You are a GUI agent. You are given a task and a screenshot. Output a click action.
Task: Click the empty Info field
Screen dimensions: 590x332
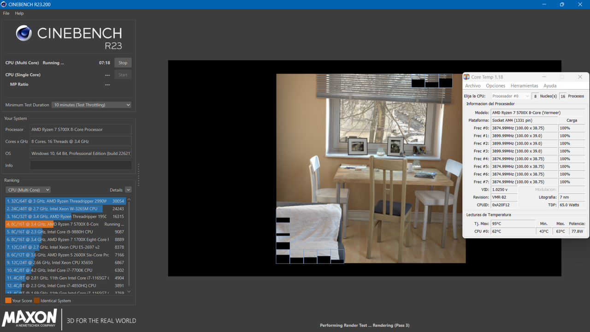tap(81, 166)
